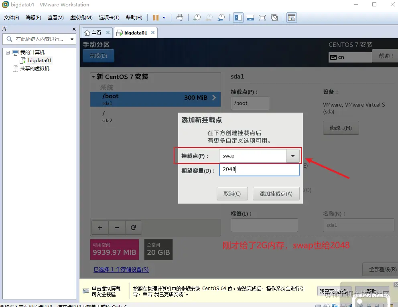The image size is (398, 307).
Task: Click the 可用空间 9939.97 MiB box
Action: [114, 249]
